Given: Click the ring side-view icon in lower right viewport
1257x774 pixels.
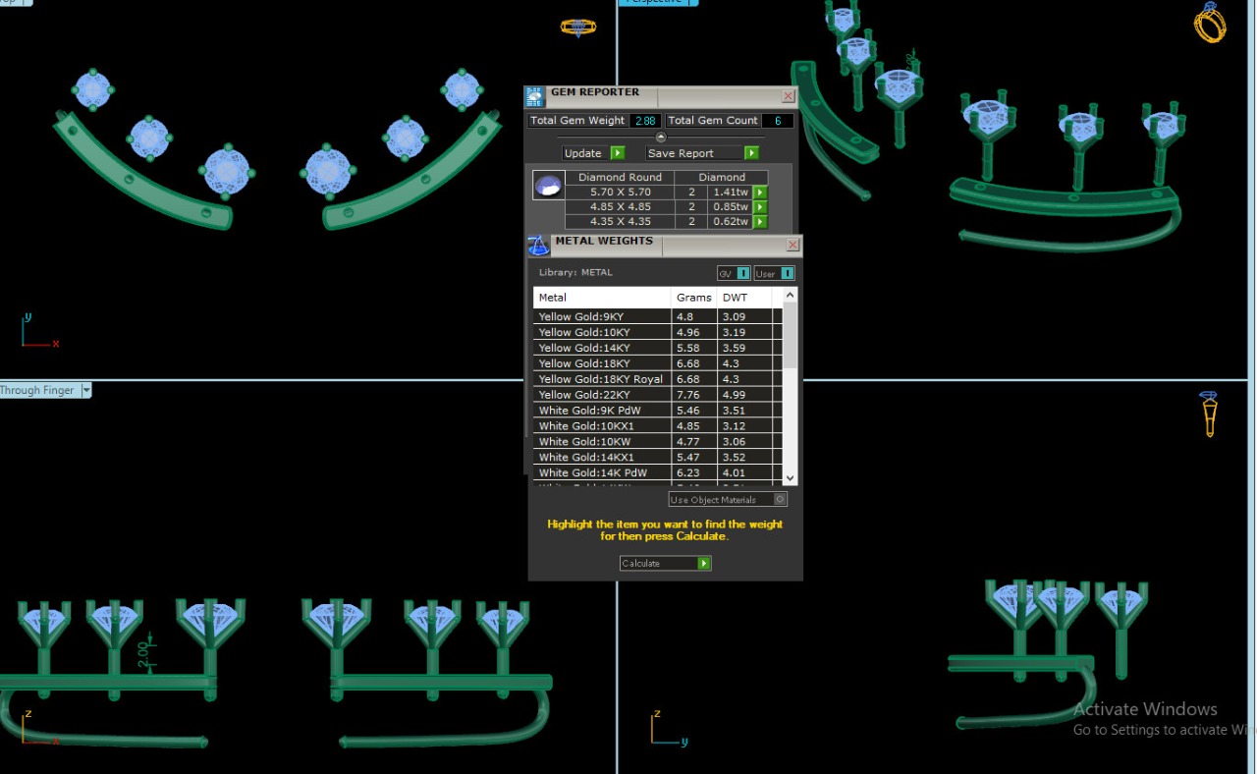Looking at the screenshot, I should click(1209, 414).
